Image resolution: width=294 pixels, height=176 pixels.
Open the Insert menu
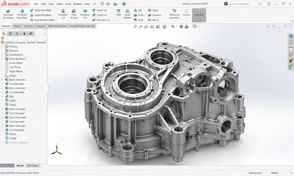59,4
